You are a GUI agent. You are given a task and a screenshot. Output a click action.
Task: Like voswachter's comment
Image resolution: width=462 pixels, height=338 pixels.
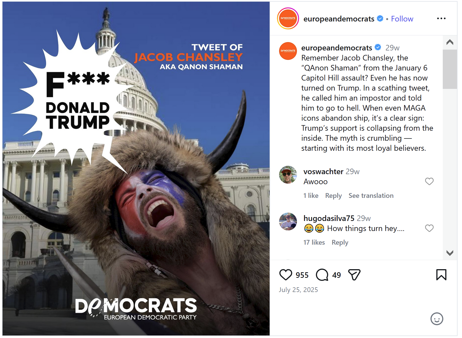(429, 181)
